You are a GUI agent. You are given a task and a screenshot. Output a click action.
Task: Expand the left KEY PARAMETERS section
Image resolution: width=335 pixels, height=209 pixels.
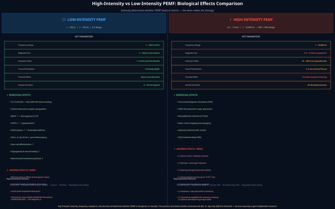coord(84,36)
